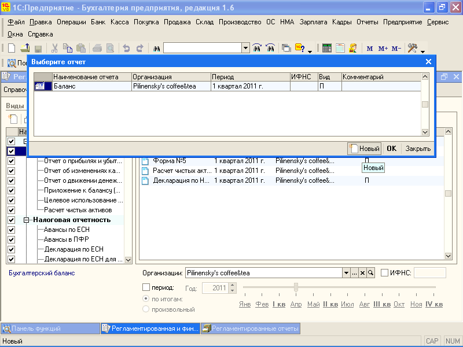Click the Windows list toolbar icon
Image resolution: width=463 pixels, height=347 pixels.
tap(286, 48)
